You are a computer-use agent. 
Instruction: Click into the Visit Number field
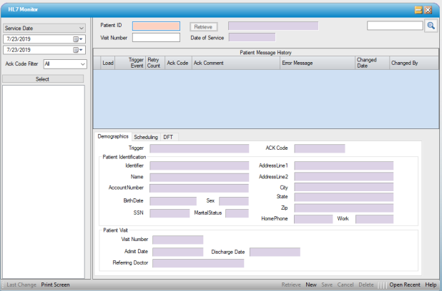pos(156,38)
